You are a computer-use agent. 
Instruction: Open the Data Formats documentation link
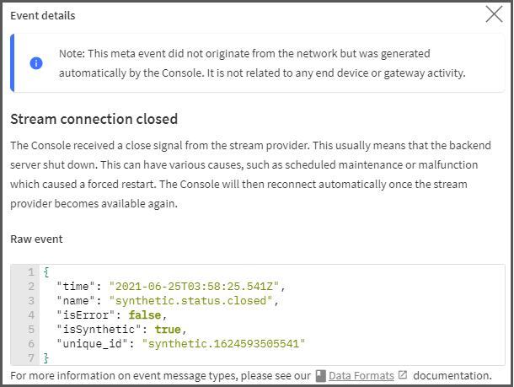tap(361, 375)
